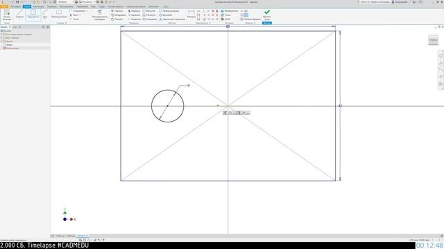Open the browser panel menu icon
The width and height of the screenshot is (444, 249).
[x=48, y=27]
